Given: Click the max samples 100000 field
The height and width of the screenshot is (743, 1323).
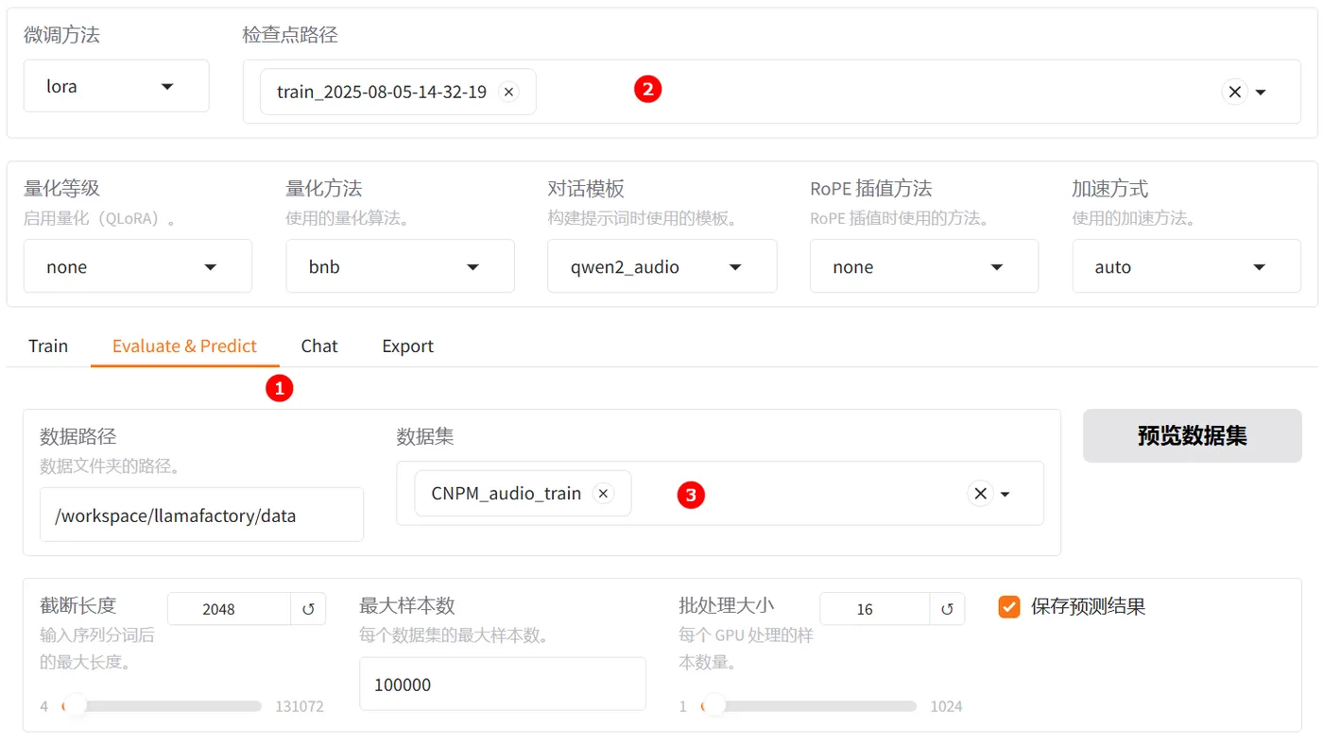Looking at the screenshot, I should (502, 684).
